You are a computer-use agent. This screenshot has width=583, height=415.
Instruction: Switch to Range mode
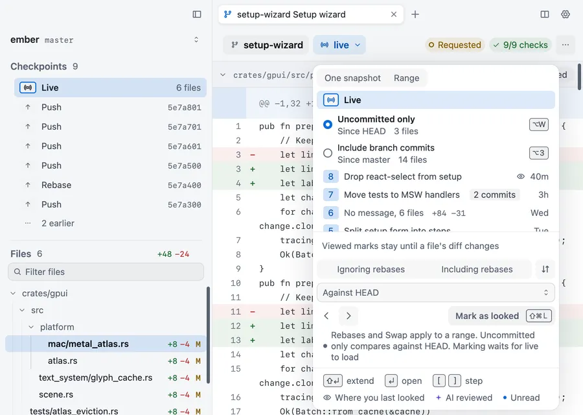point(406,78)
